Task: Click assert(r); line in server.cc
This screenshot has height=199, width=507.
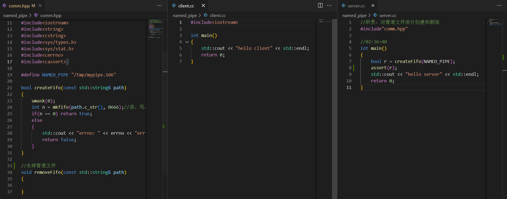Action: 384,68
